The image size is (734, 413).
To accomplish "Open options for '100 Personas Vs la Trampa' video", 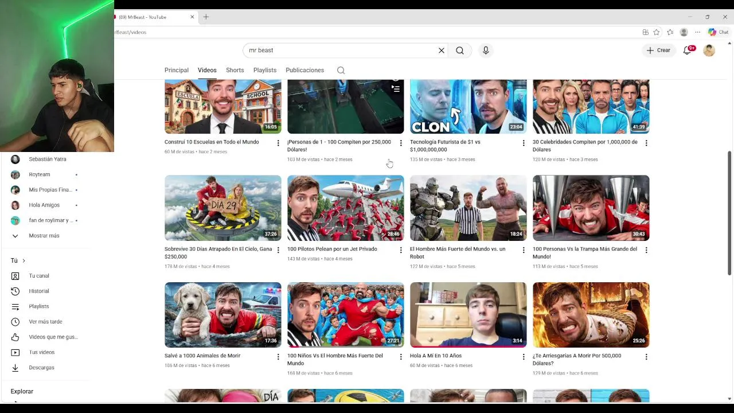I will [646, 250].
